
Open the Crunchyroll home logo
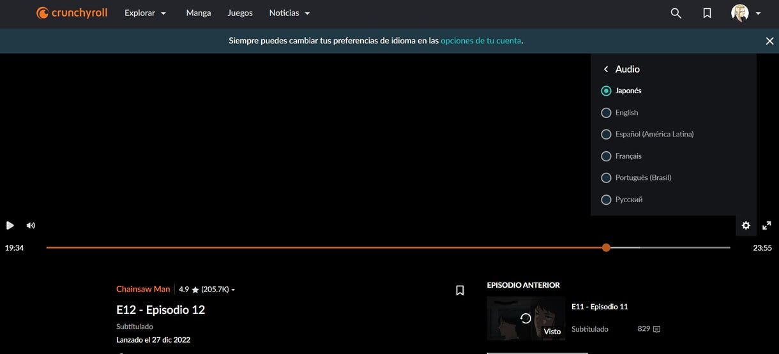[x=72, y=13]
